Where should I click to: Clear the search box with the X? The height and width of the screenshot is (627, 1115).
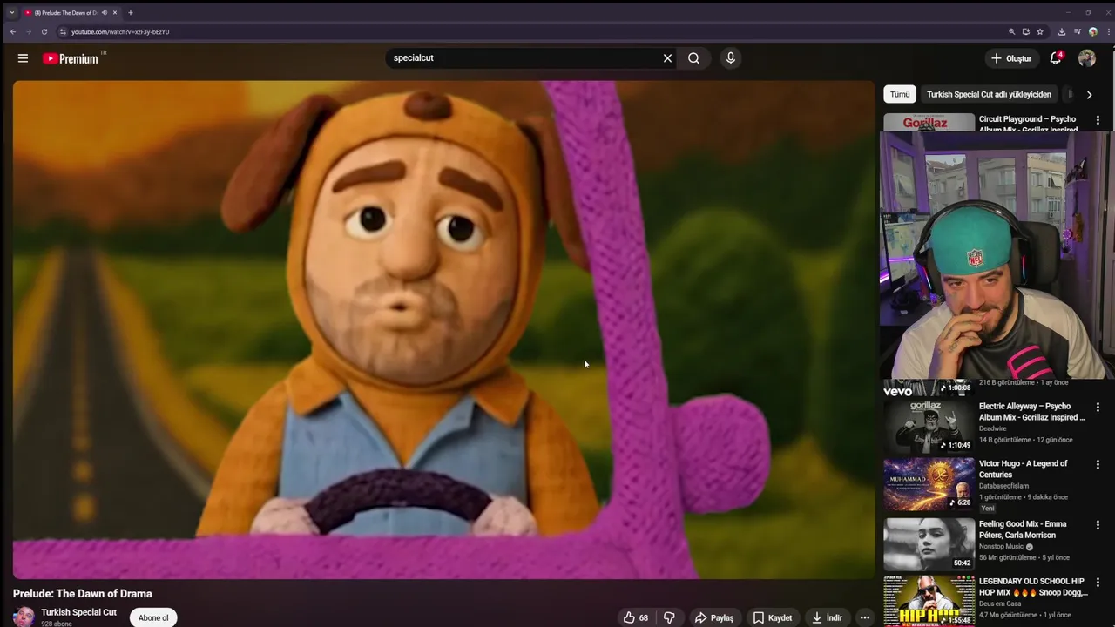pos(667,58)
